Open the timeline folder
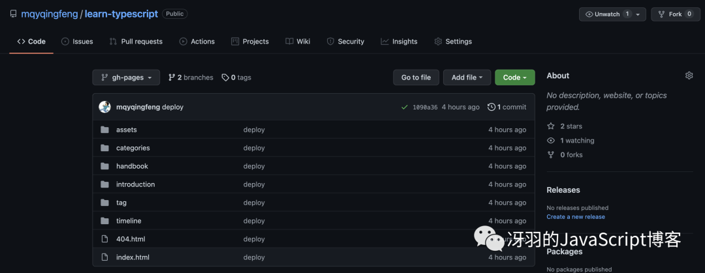The width and height of the screenshot is (705, 273). [x=129, y=221]
